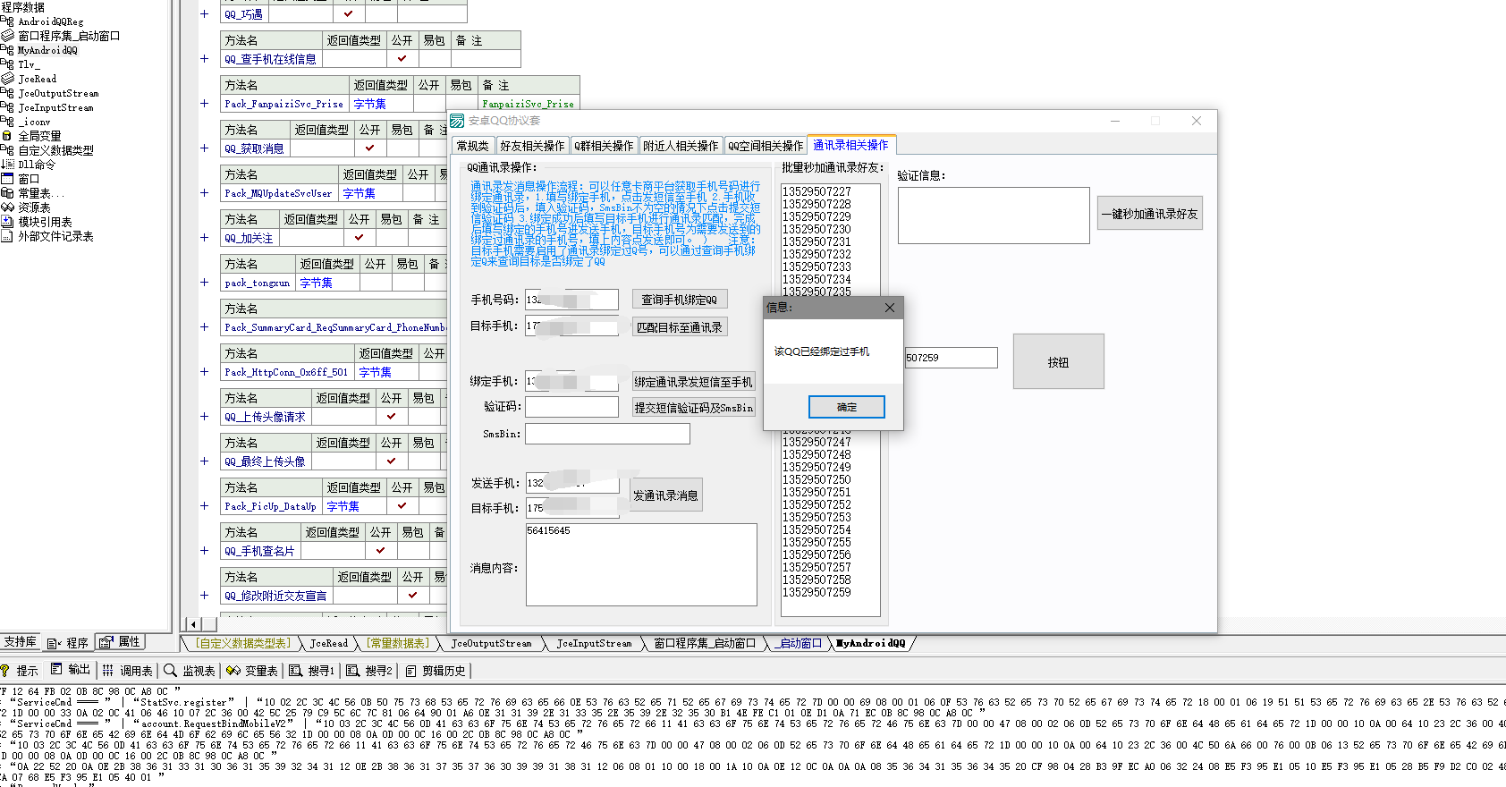
Task: Expand the QQ_巧遇 method with its plus sign
Action: (x=204, y=13)
